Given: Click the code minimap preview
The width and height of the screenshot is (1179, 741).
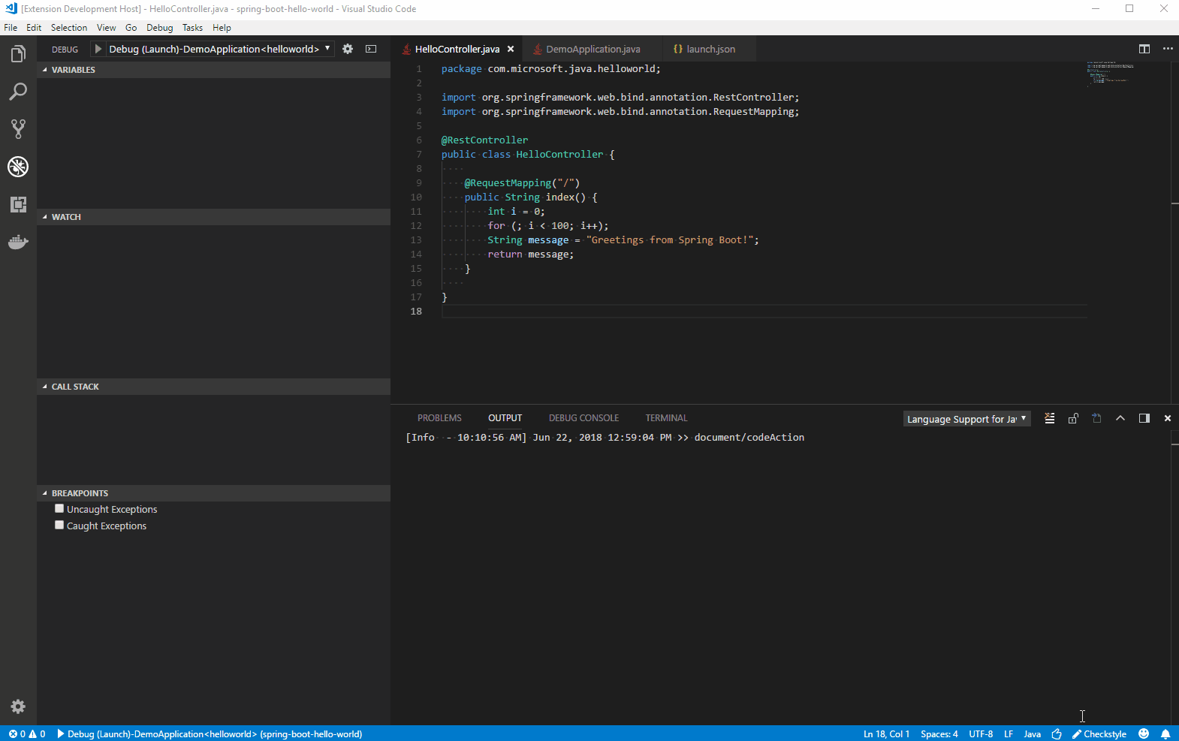Looking at the screenshot, I should [x=1110, y=74].
